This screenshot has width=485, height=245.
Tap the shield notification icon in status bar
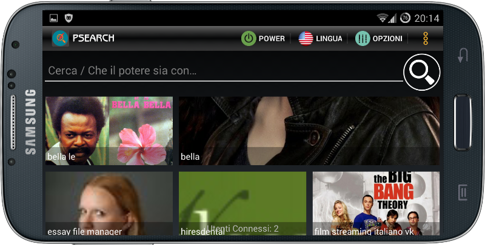[69, 18]
